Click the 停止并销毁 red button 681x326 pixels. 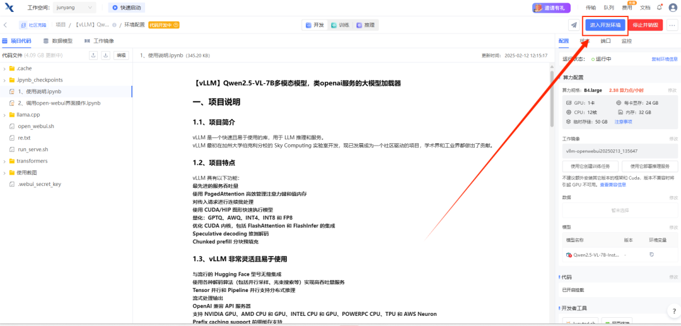click(x=646, y=25)
